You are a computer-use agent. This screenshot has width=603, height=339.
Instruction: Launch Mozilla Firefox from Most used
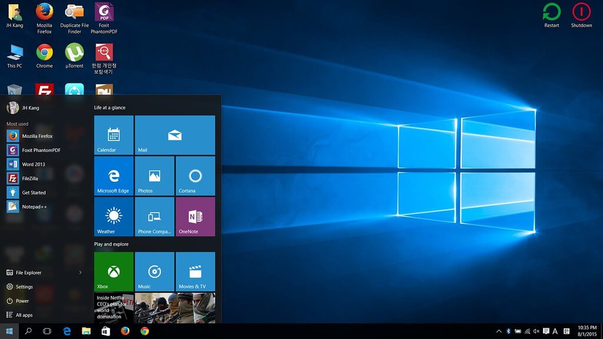pyautogui.click(x=44, y=136)
